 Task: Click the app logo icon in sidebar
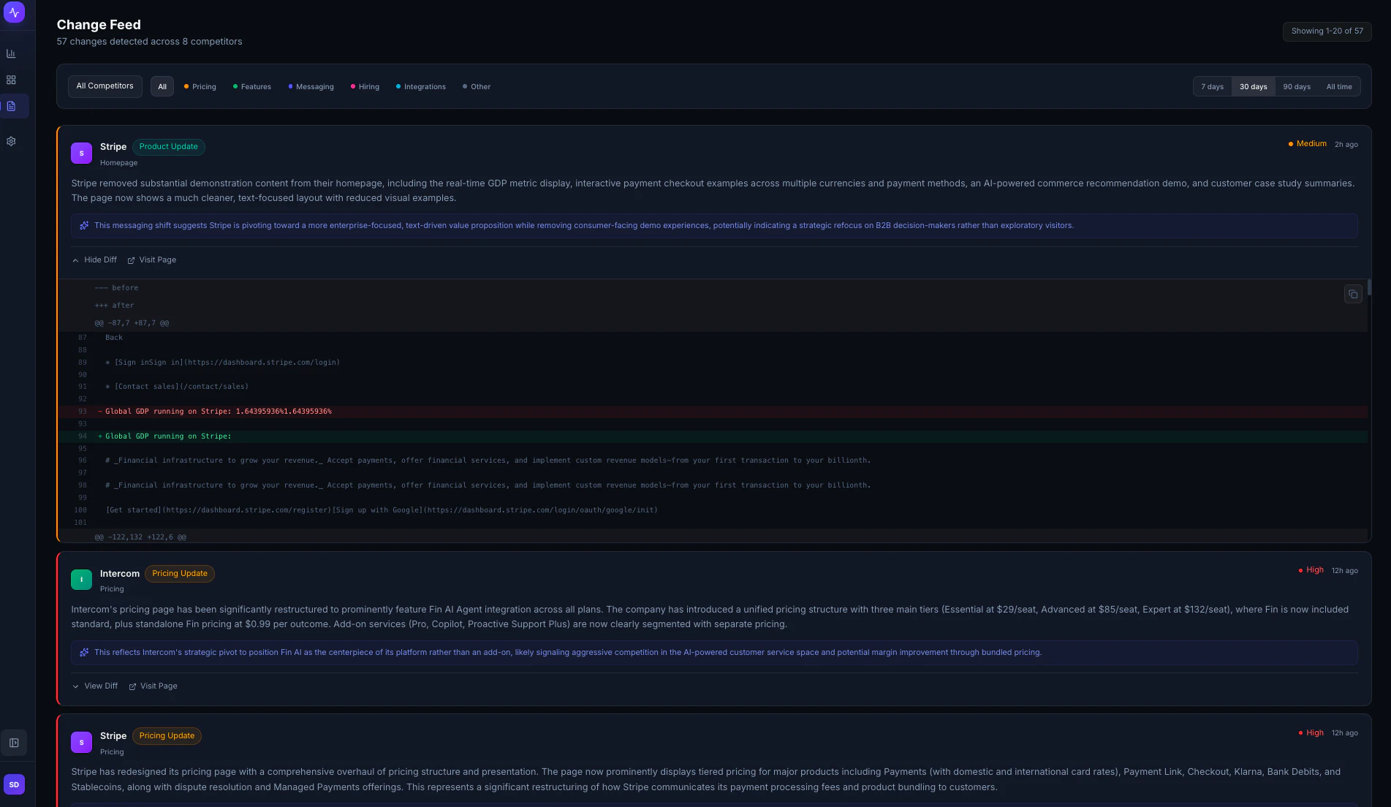point(14,12)
